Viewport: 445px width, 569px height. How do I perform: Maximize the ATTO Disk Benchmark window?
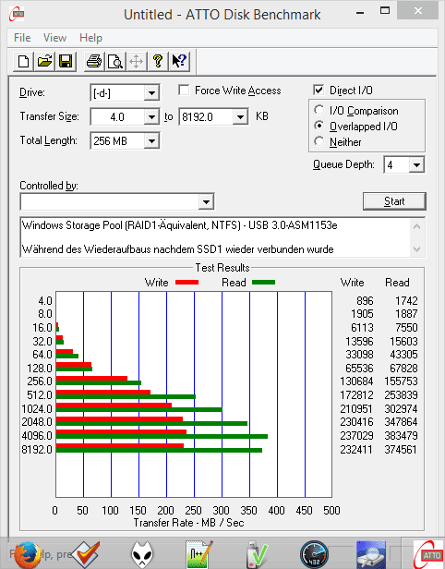385,11
